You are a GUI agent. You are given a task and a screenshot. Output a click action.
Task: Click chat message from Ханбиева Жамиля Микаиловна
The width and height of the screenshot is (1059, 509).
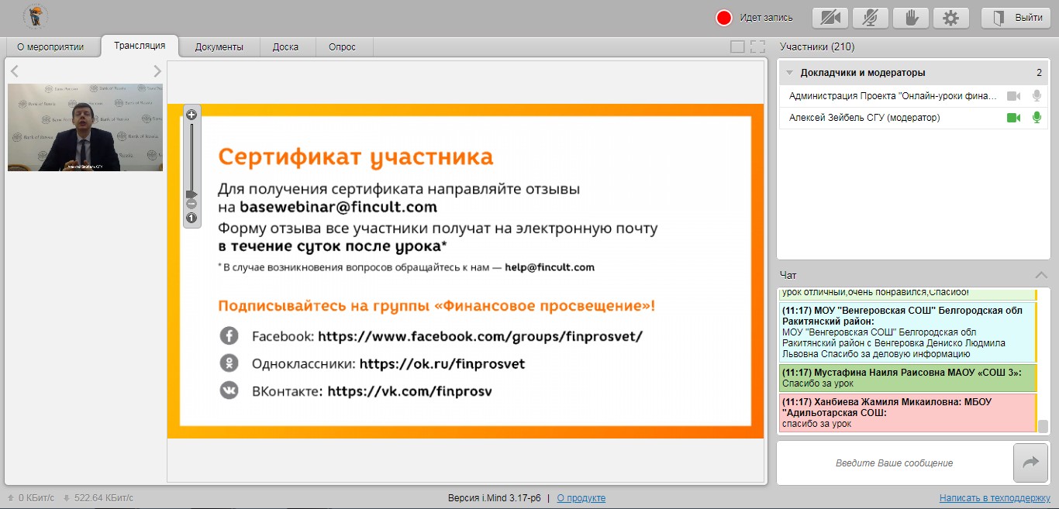point(907,413)
